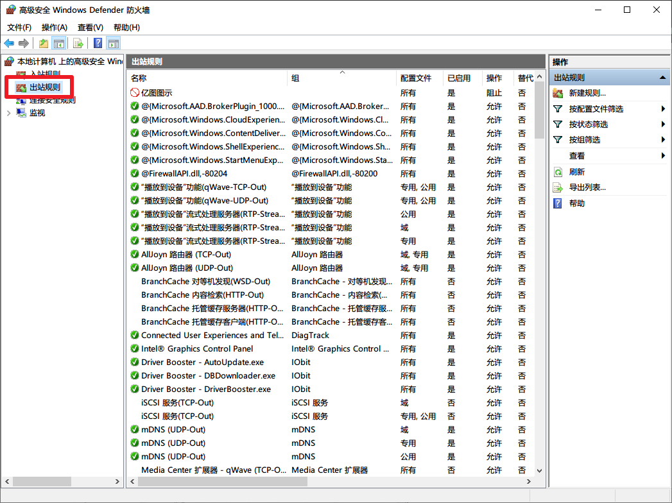Click the green refresh icon beside 刷新

tap(558, 172)
